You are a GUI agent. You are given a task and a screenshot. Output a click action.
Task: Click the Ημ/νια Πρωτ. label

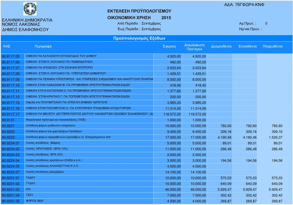(x=250, y=29)
